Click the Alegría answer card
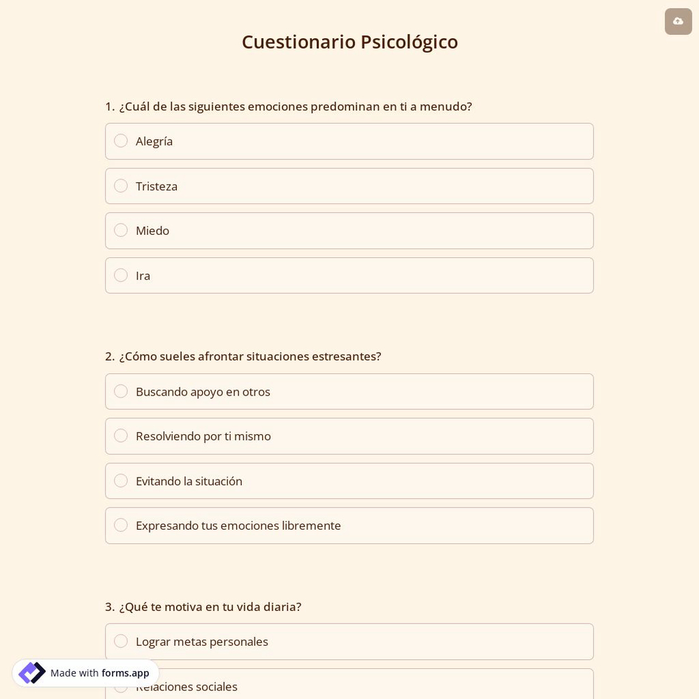The height and width of the screenshot is (699, 699). click(x=349, y=140)
